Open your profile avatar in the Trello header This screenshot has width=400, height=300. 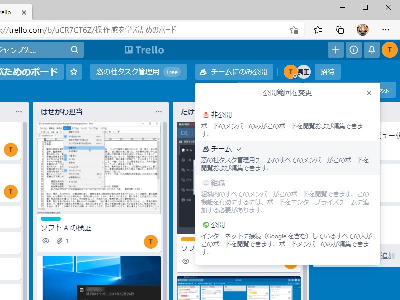[x=389, y=50]
